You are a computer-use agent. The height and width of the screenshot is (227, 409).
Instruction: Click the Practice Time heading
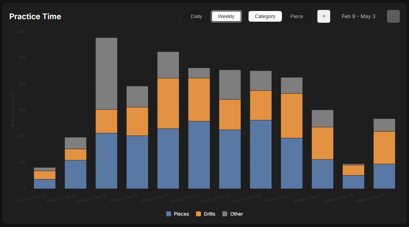[x=35, y=16]
